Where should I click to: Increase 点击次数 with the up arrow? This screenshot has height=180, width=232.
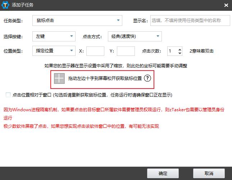point(180,49)
